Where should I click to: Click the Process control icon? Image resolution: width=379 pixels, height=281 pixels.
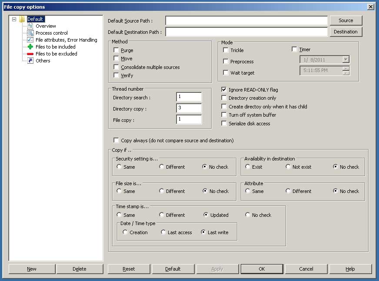tap(30, 33)
